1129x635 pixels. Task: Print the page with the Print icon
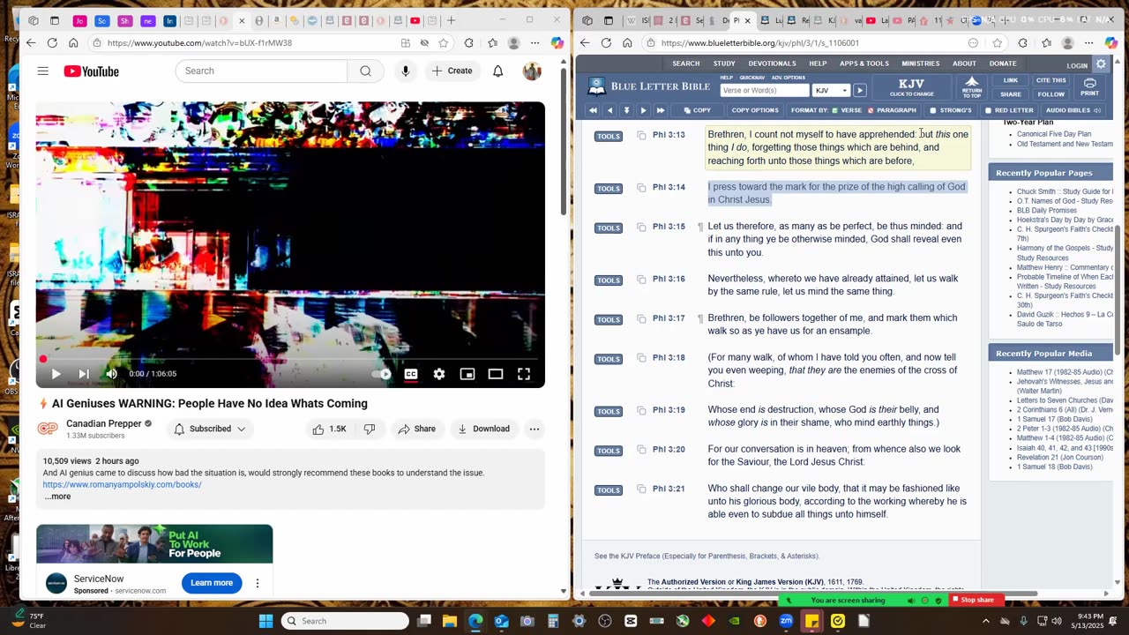(1090, 87)
